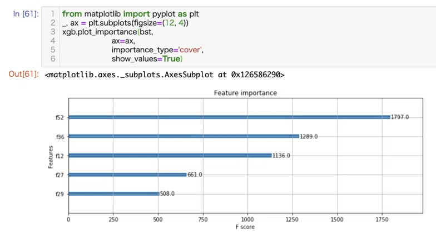Viewport: 436px width, 238px height.
Task: Click the 0 x-axis tick label
Action: tap(68, 220)
